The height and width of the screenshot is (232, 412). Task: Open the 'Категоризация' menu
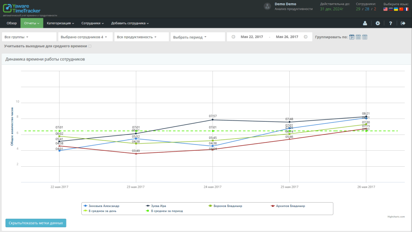pos(60,23)
